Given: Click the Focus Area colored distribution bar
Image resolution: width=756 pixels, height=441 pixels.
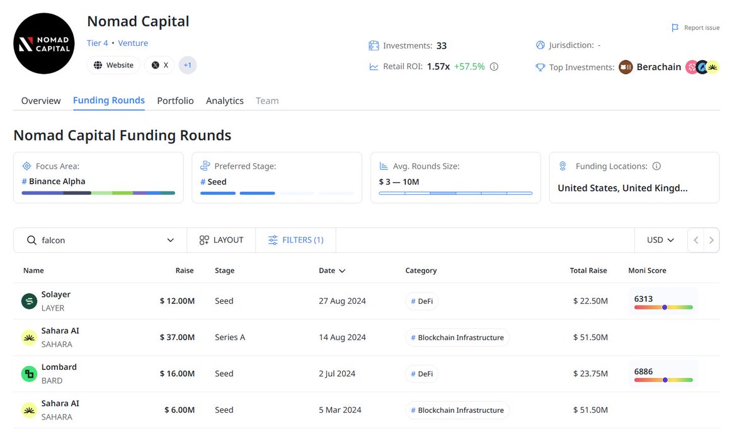Looking at the screenshot, I should (98, 193).
